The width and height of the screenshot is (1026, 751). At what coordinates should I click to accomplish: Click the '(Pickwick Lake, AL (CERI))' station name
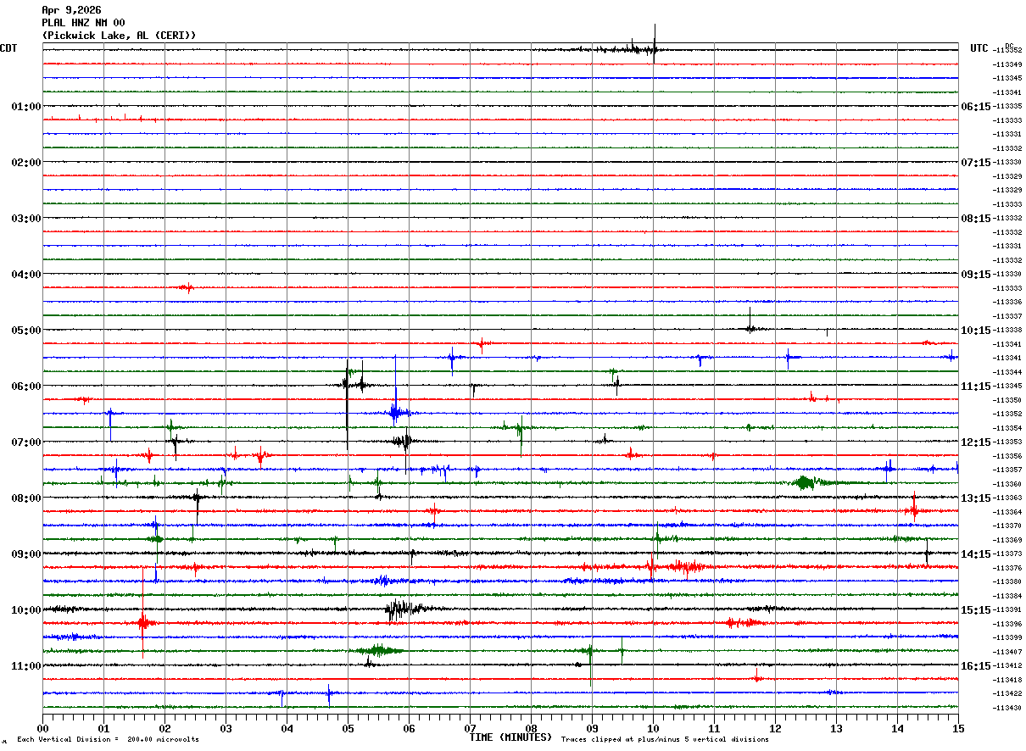(x=119, y=36)
